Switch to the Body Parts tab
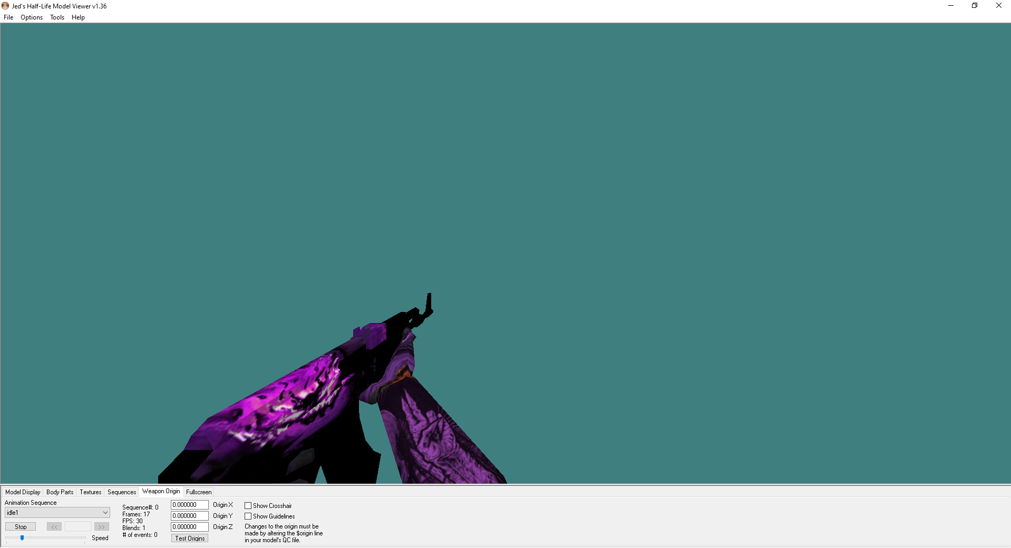Screen dimensions: 1011x548 coord(60,492)
